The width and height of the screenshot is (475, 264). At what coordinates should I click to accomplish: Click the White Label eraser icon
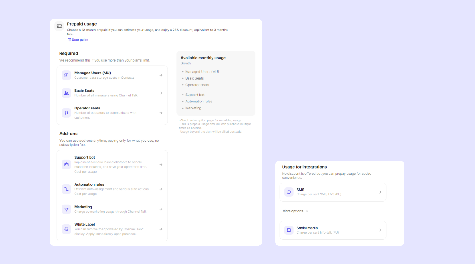coord(66,229)
